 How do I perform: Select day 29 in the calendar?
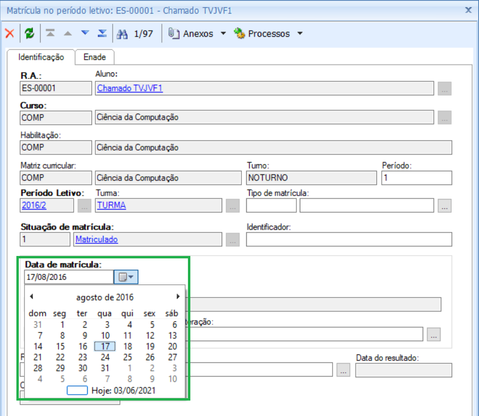tap(60, 368)
